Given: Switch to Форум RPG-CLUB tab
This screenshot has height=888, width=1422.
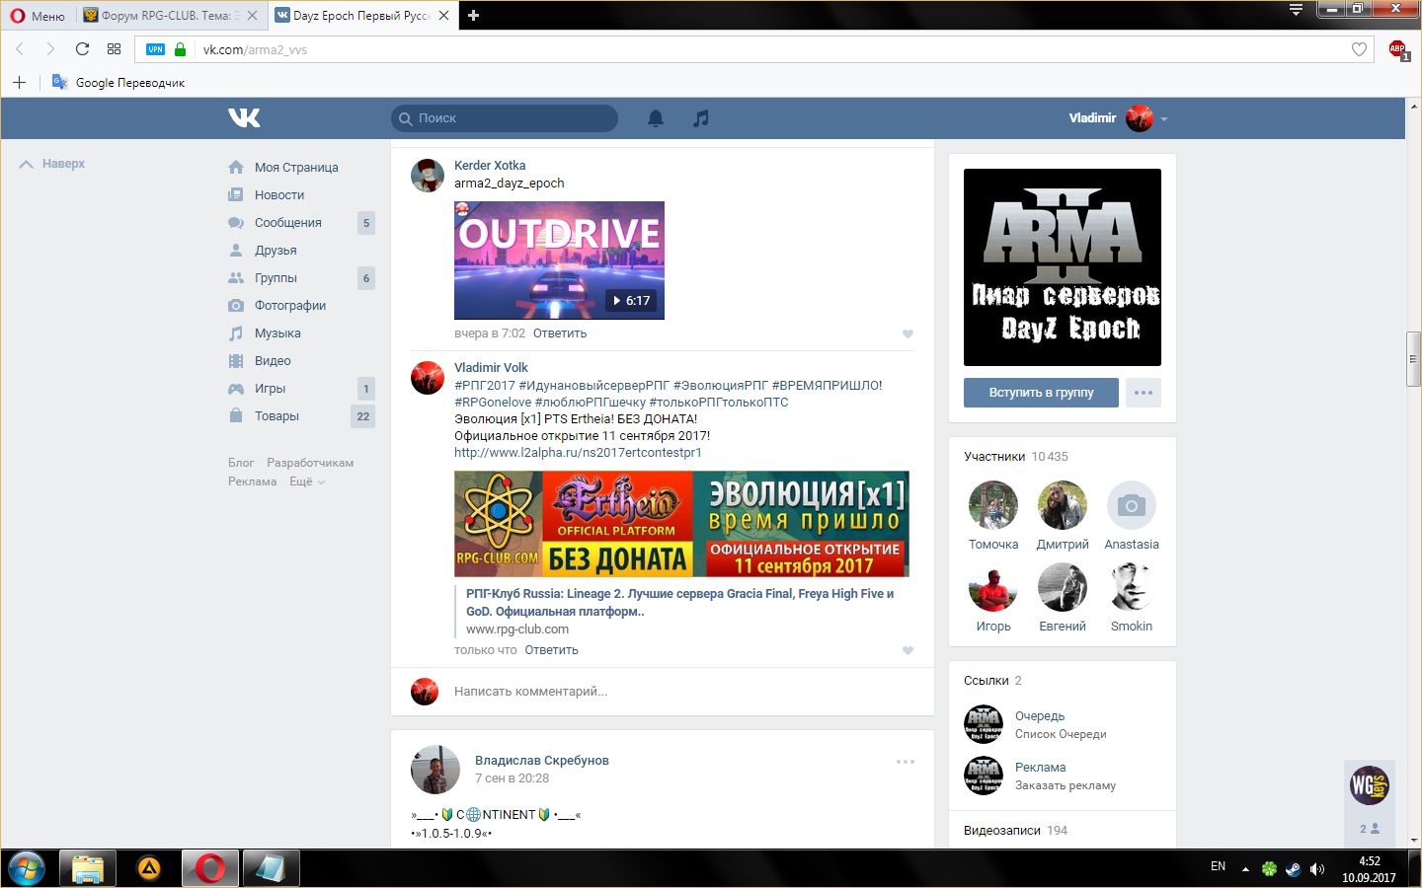Looking at the screenshot, I should point(171,16).
